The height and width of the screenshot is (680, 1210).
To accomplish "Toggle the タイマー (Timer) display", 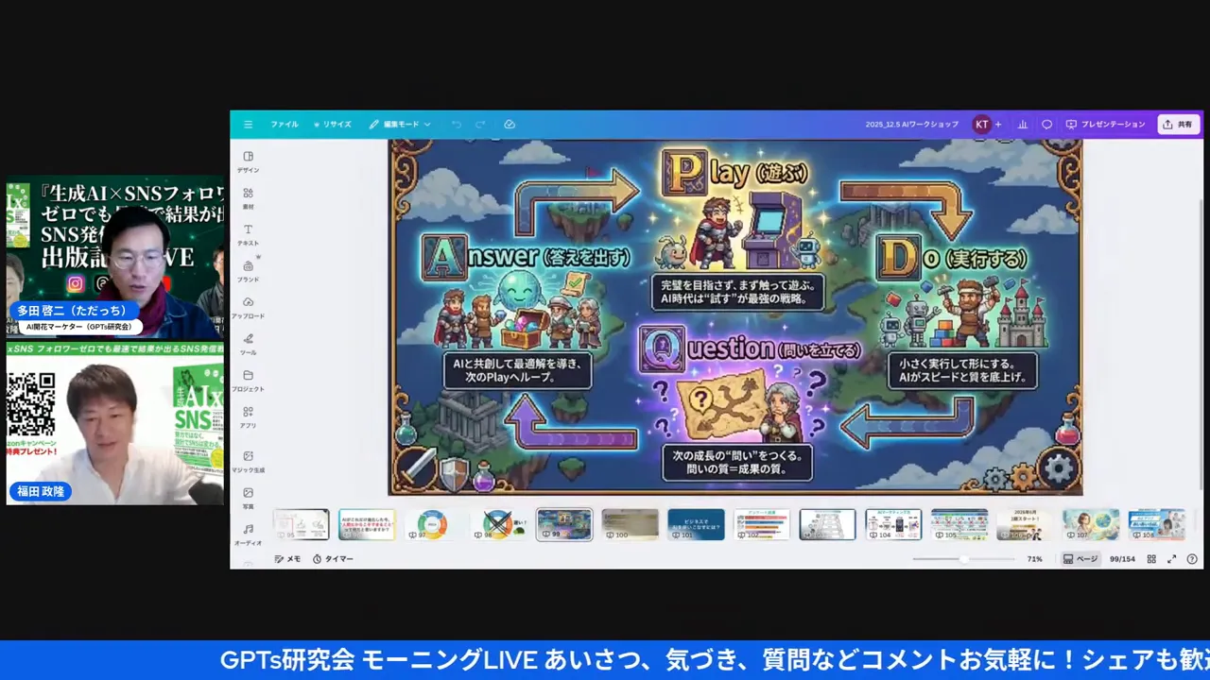I will pos(334,558).
